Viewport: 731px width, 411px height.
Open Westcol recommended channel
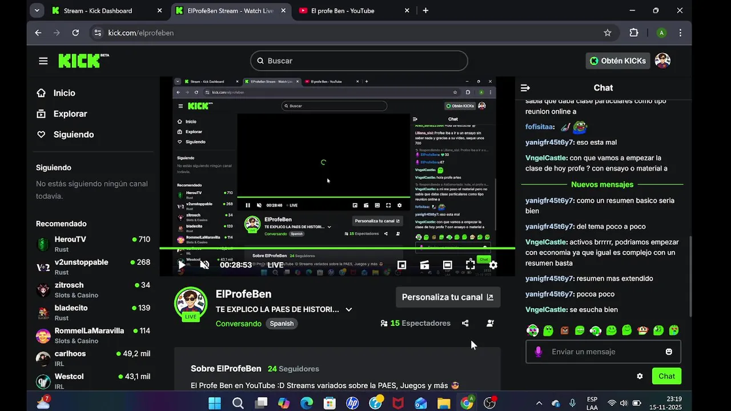point(93,381)
